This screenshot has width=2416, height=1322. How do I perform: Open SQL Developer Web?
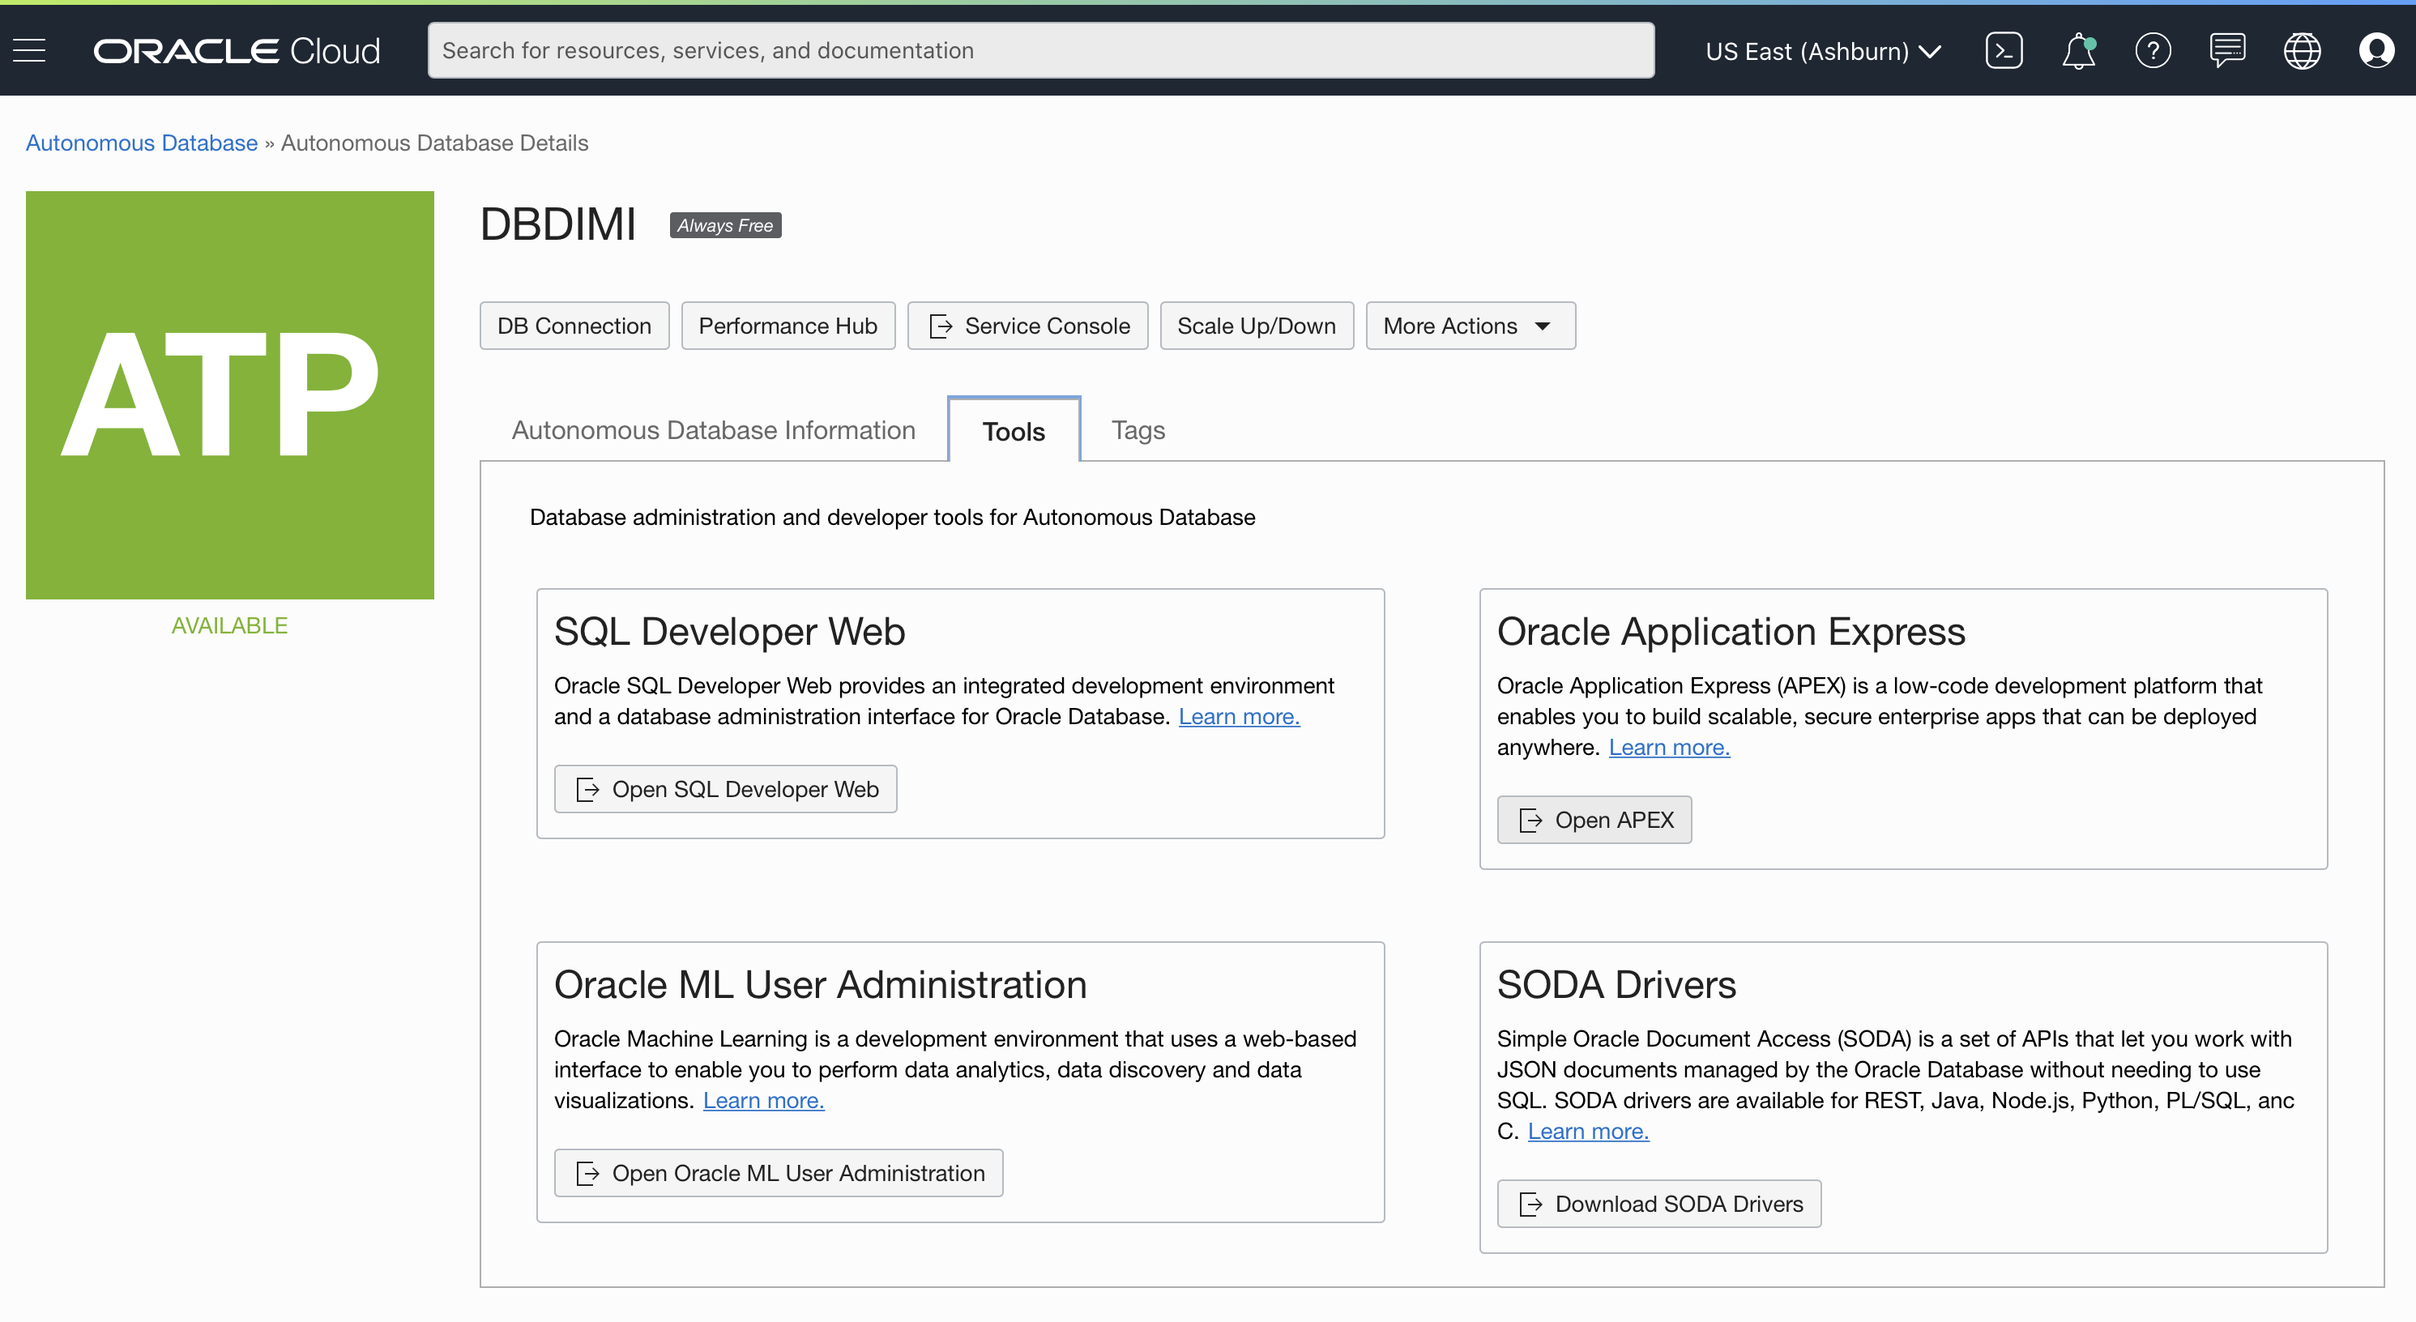tap(725, 788)
